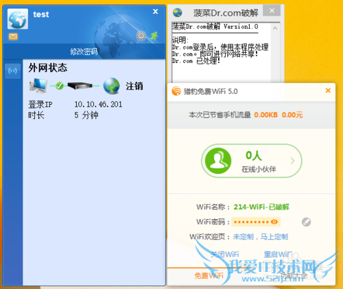Edit WiFi settings with the pencil icon
Image resolution: width=343 pixels, height=289 pixels.
click(x=306, y=222)
